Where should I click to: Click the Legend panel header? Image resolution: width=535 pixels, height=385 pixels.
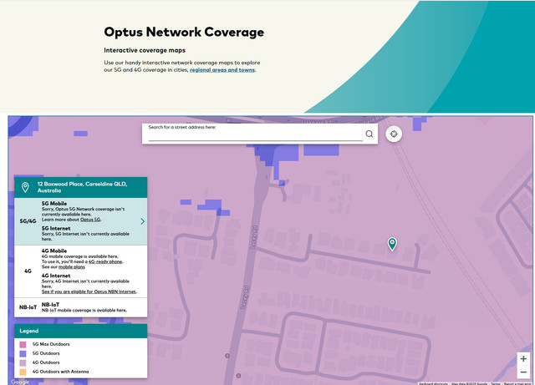[81, 331]
